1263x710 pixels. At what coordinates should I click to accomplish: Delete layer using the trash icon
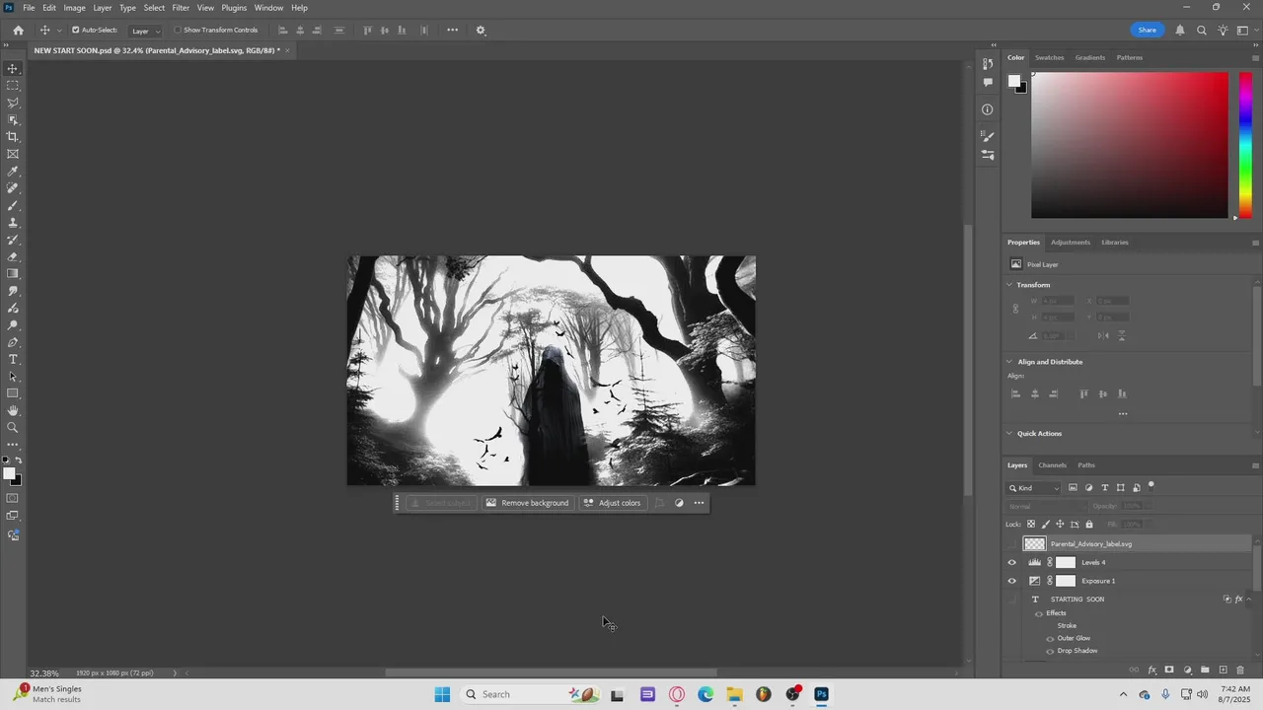click(1240, 670)
